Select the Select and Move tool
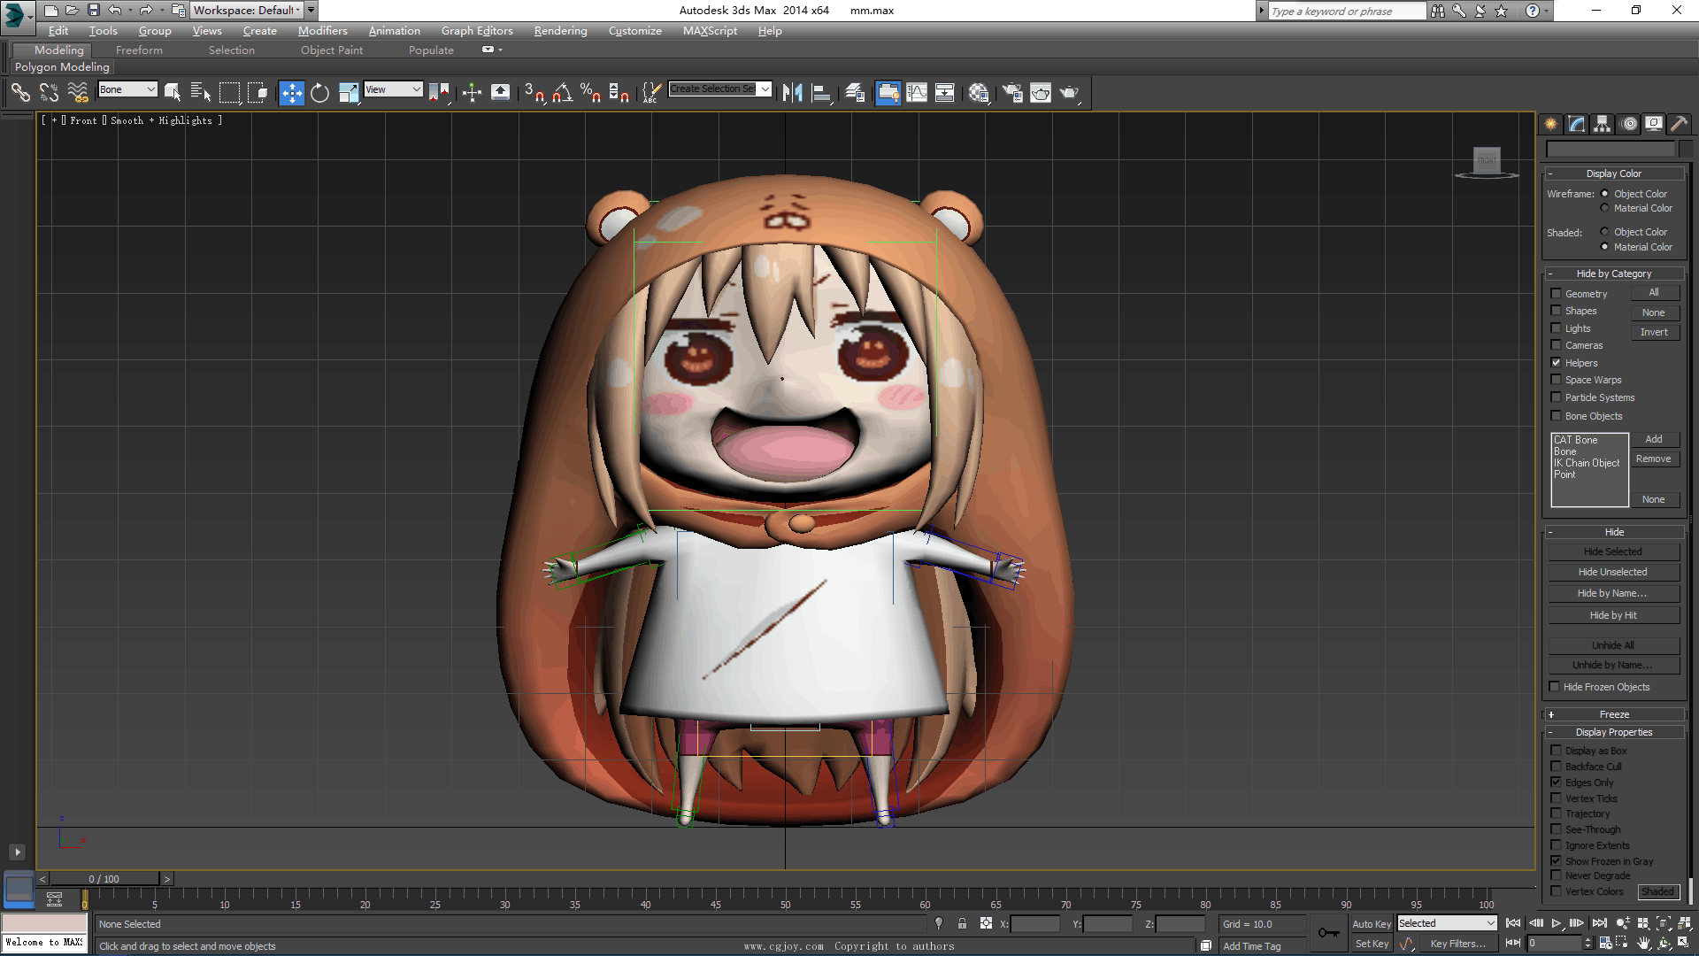Viewport: 1699px width, 956px height. [291, 92]
